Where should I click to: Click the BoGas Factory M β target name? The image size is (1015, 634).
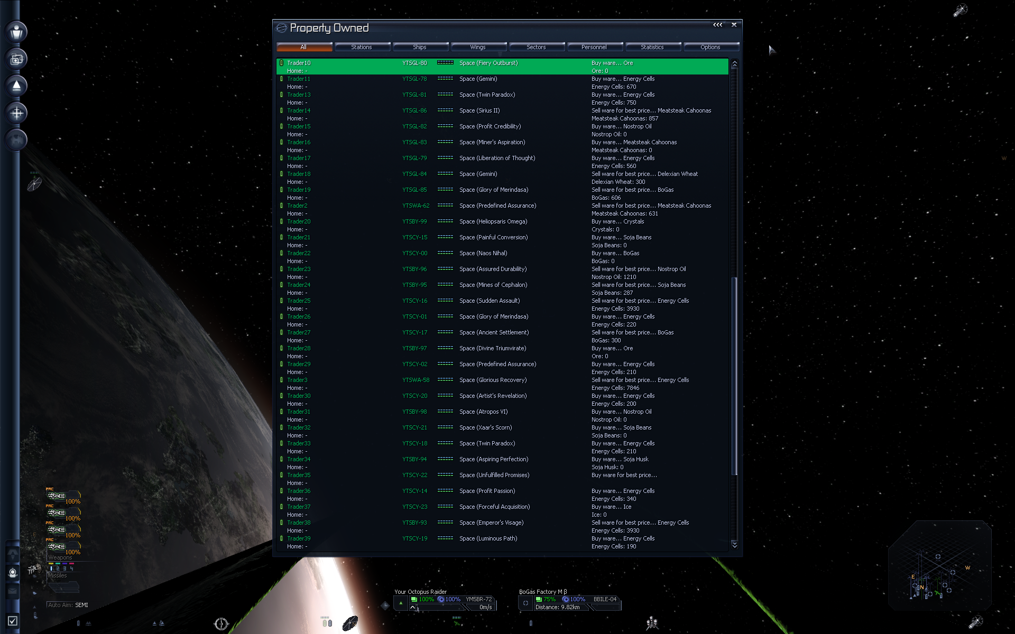coord(543,592)
